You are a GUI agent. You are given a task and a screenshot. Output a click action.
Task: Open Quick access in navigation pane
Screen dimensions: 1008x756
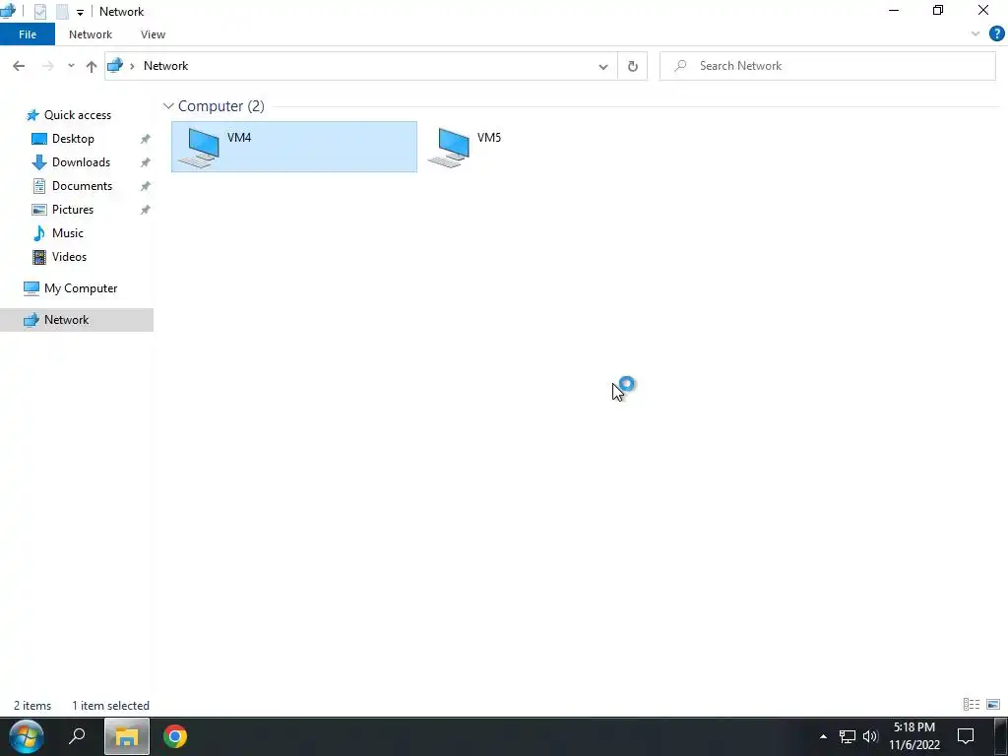point(77,115)
